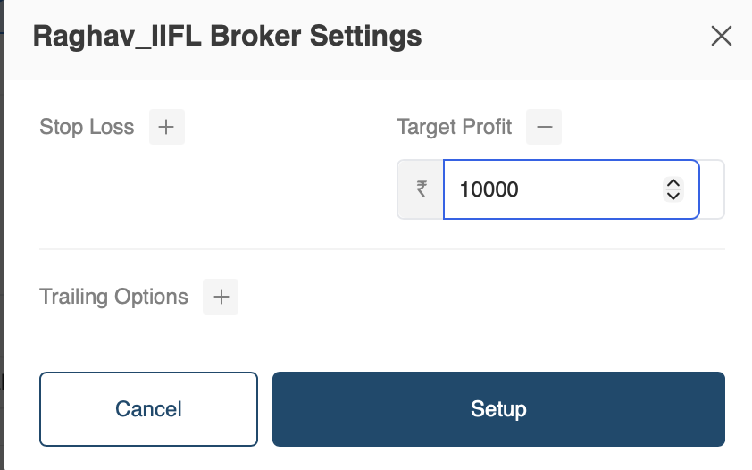
Task: Expand Trailing Options with the plus icon
Action: point(221,297)
